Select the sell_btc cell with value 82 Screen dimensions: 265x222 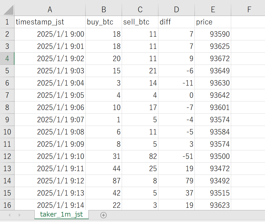(x=140, y=156)
